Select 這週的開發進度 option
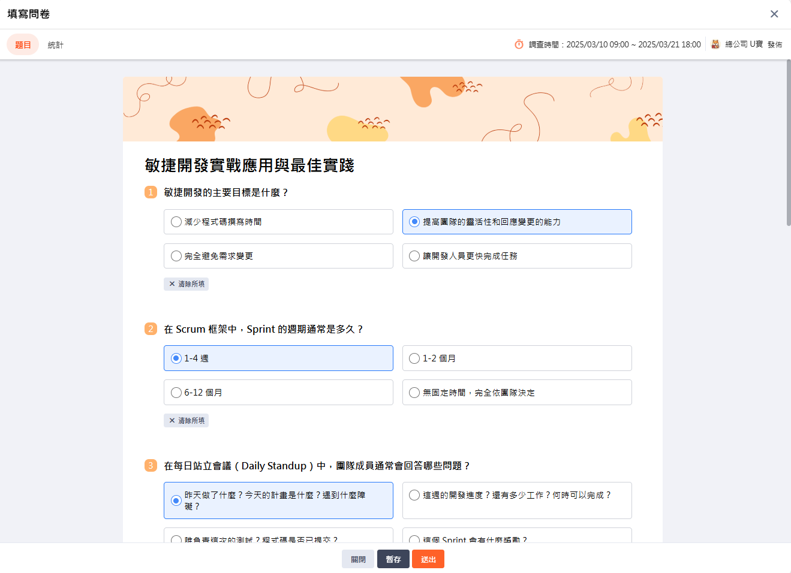The width and height of the screenshot is (791, 573). point(517,500)
